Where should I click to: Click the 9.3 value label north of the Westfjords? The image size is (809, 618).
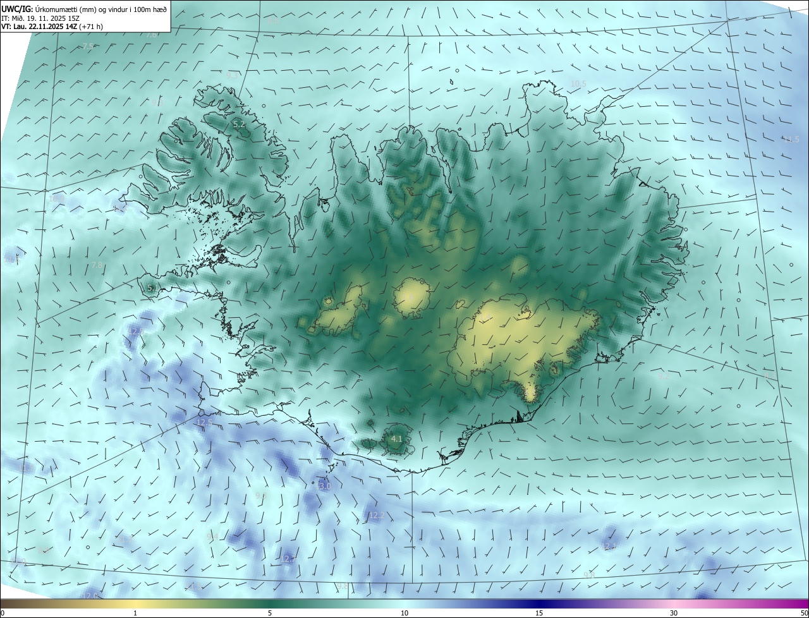tap(232, 75)
